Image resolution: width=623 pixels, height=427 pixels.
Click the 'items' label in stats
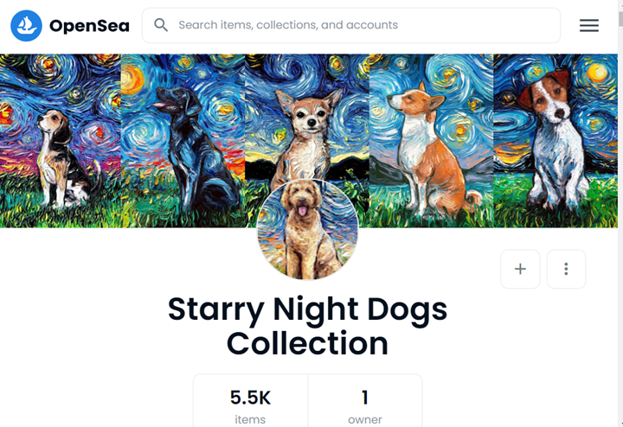pos(250,419)
